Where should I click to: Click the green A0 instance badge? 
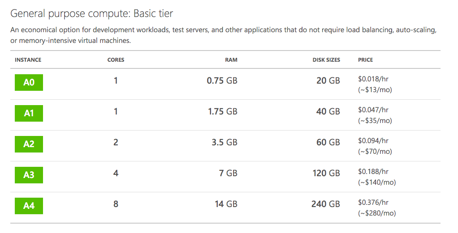29,83
